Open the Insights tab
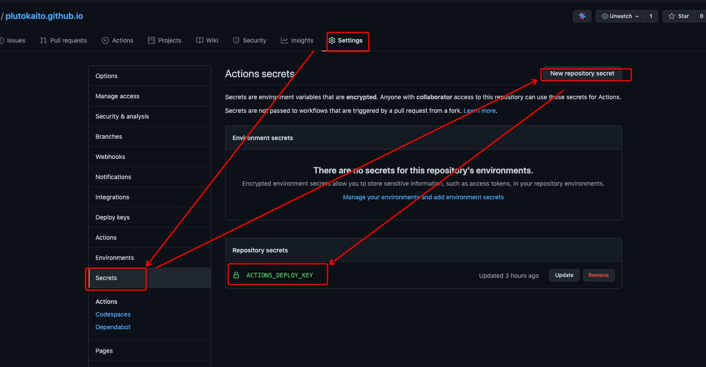The width and height of the screenshot is (706, 367). click(297, 40)
